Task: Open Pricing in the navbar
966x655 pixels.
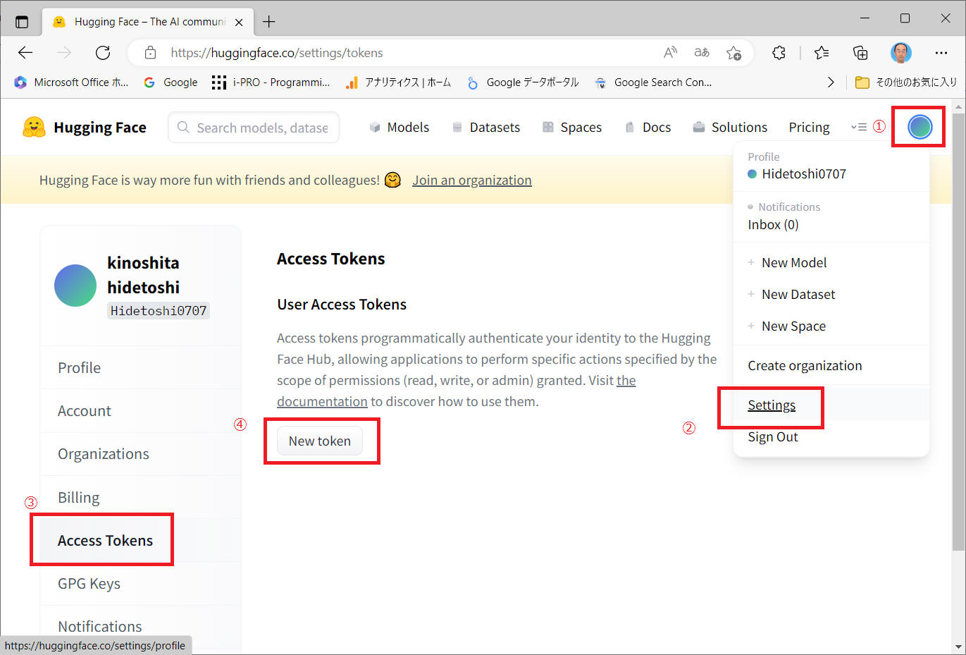Action: (809, 128)
